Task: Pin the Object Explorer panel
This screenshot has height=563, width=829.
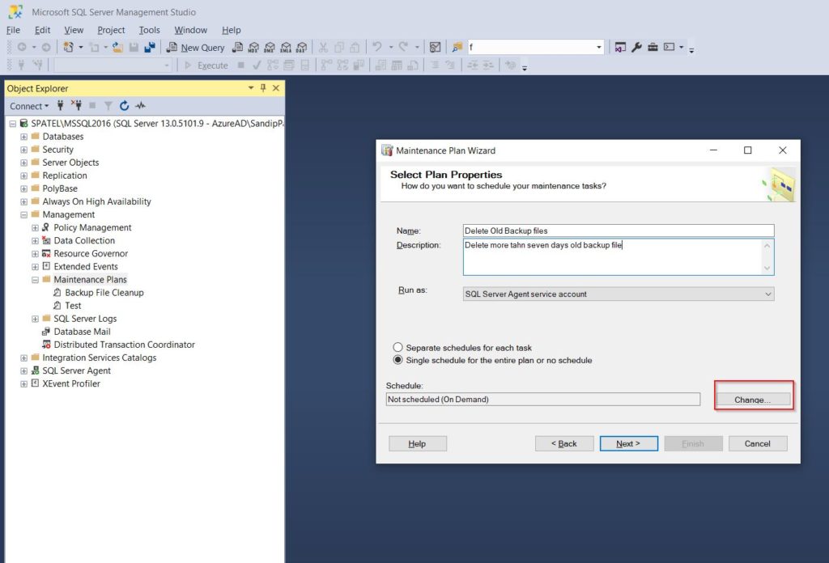Action: pos(263,88)
